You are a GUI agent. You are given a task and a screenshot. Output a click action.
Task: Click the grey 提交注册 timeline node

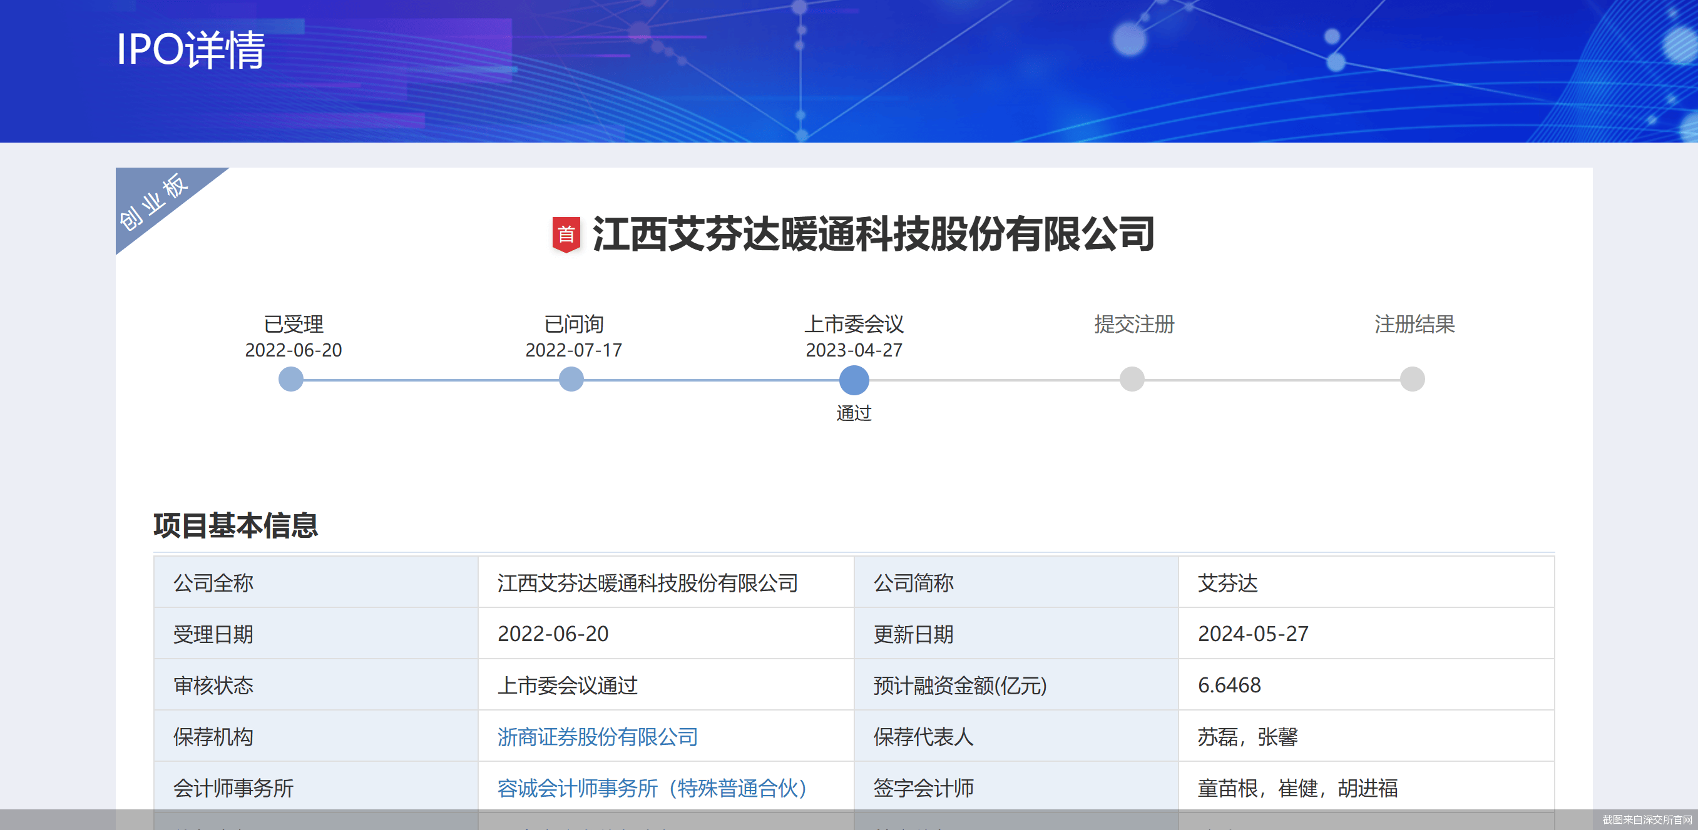(x=1132, y=379)
